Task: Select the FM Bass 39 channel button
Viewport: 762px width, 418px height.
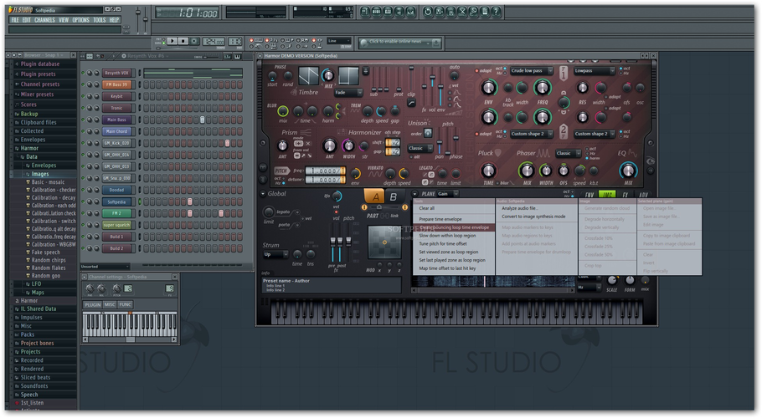Action: pos(116,84)
